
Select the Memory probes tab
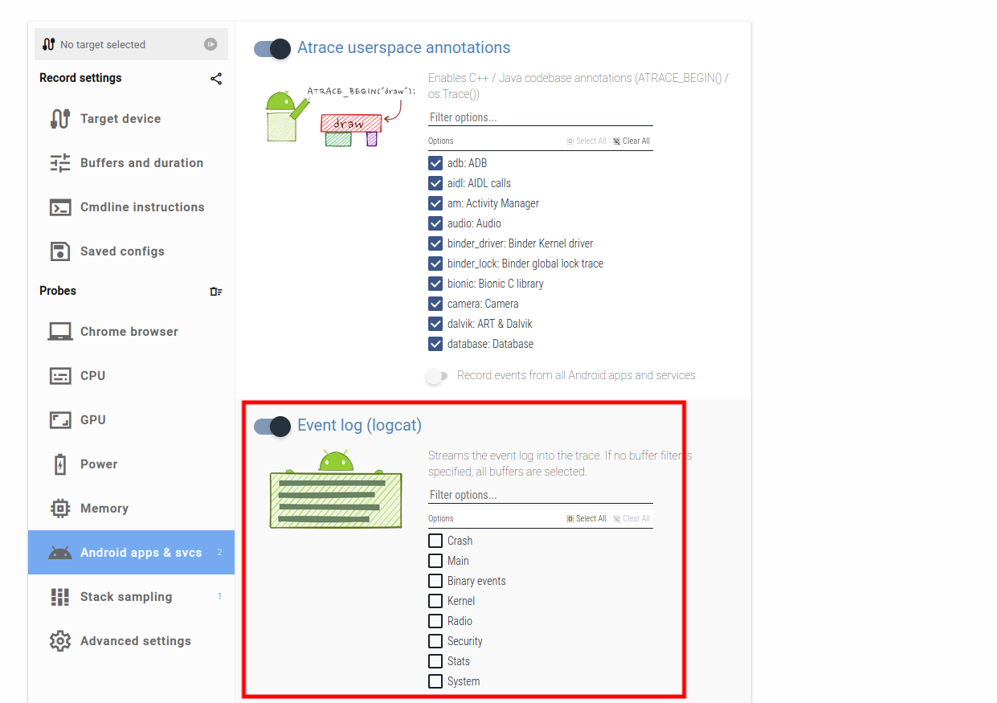coord(131,509)
